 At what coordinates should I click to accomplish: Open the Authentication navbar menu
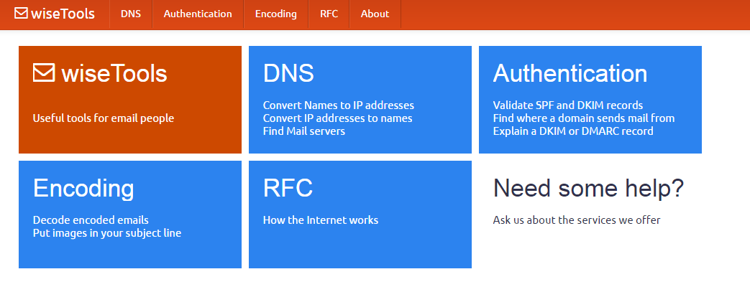pos(198,14)
